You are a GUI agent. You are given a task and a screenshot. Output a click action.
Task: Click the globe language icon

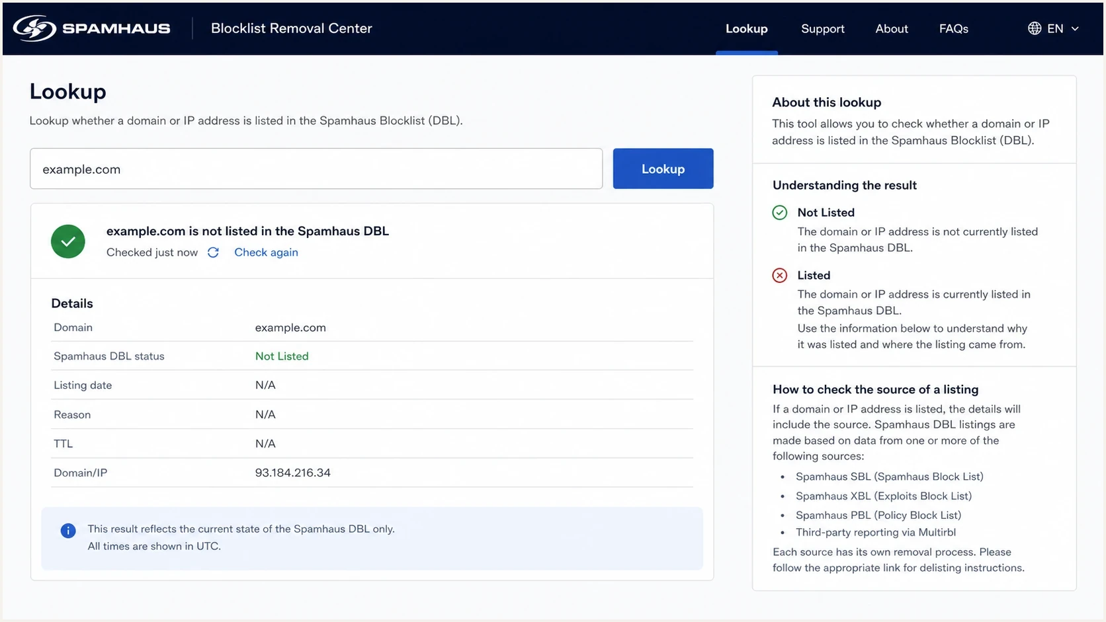pos(1035,28)
